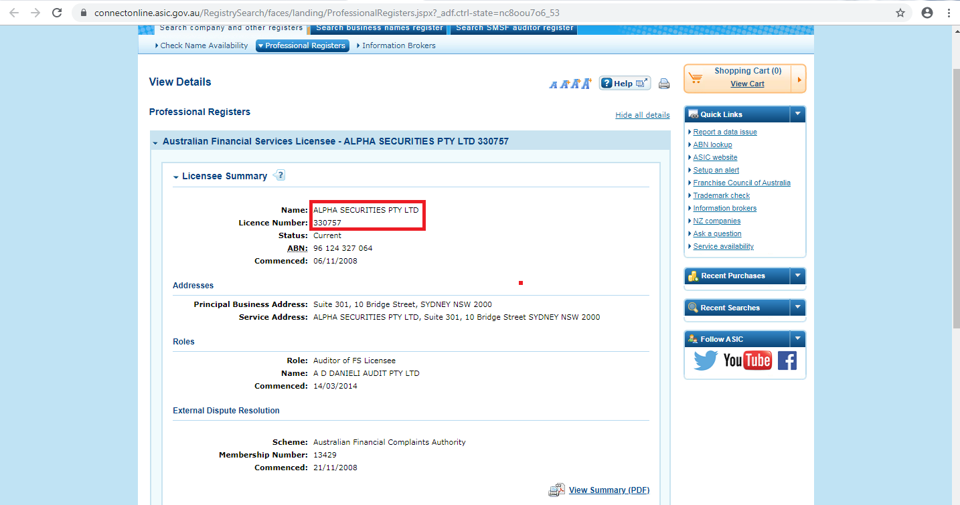Expand the Recent Searches panel
Viewport: 960px width, 505px height.
point(797,308)
